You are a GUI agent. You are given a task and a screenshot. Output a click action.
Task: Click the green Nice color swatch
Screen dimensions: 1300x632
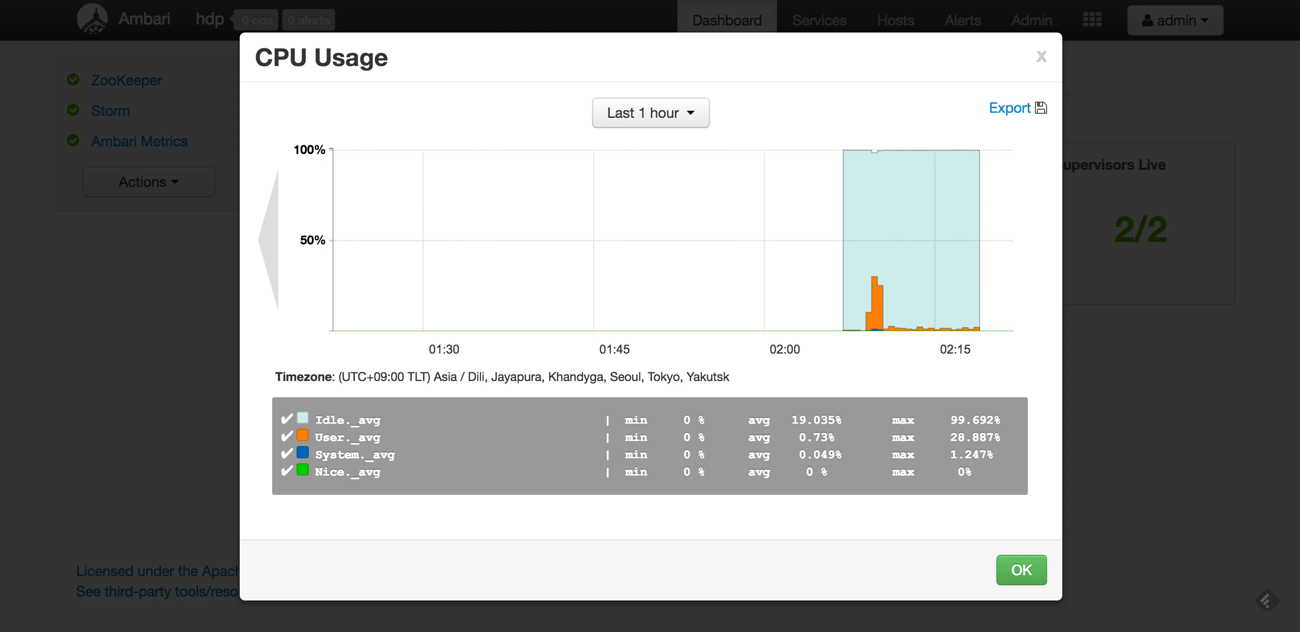click(x=303, y=469)
